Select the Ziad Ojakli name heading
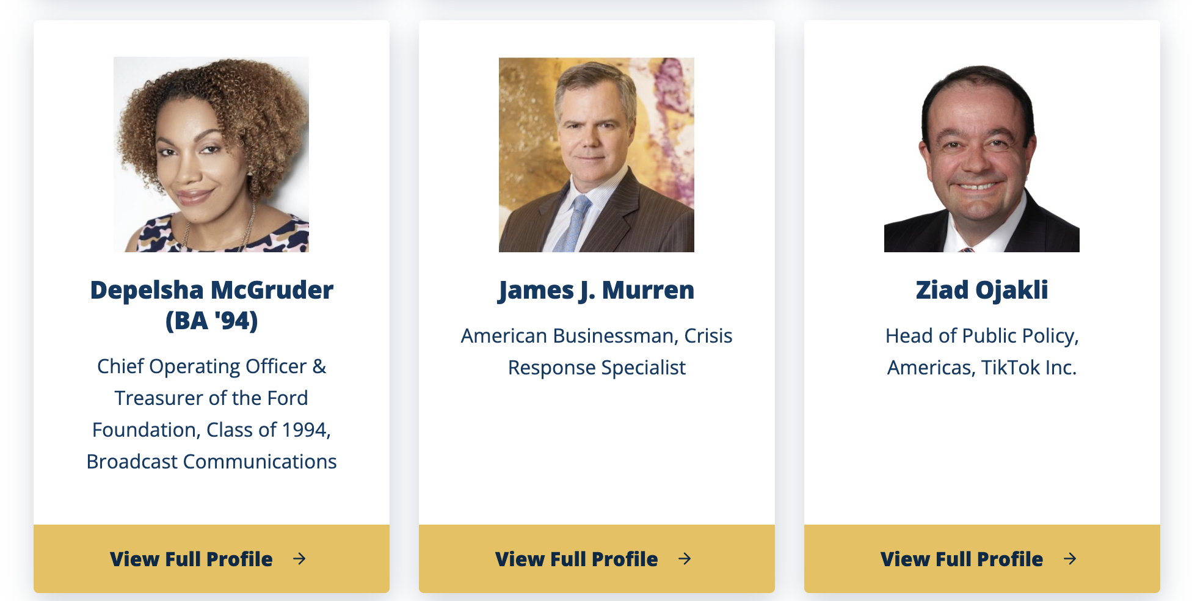This screenshot has height=601, width=1192. 982,290
